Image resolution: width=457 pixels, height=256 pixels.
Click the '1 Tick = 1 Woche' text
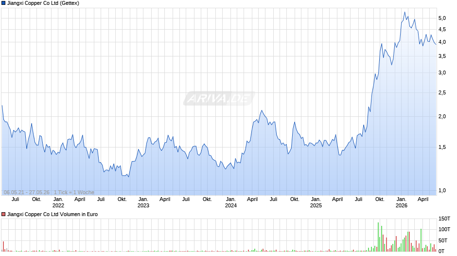click(x=74, y=192)
